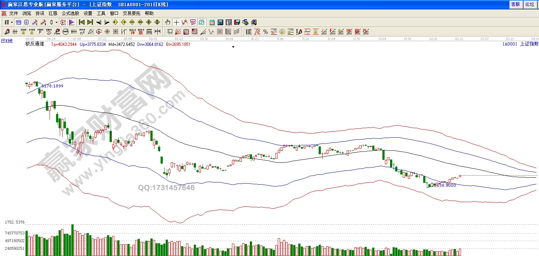The image size is (539, 256).
Task: Click the small black triangle below indicator values
Action: point(233,47)
